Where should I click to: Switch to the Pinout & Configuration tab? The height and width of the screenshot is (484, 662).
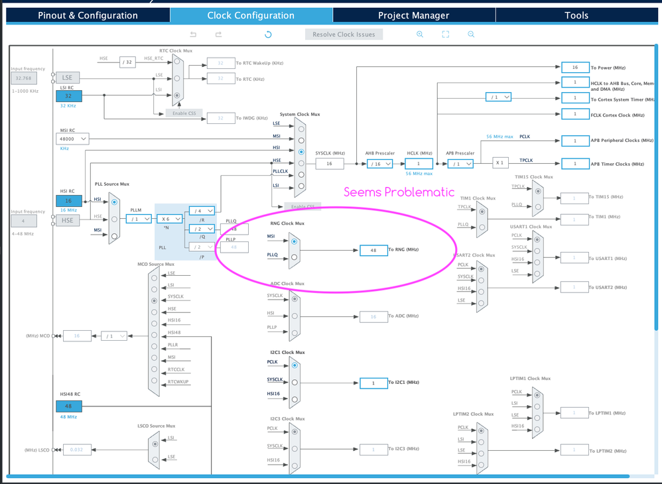(87, 15)
